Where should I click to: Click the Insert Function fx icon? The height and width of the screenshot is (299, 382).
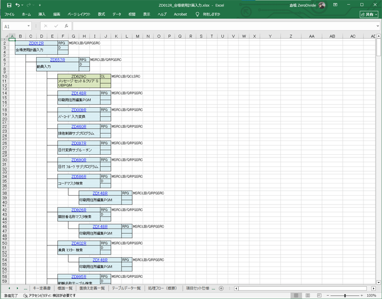66,26
